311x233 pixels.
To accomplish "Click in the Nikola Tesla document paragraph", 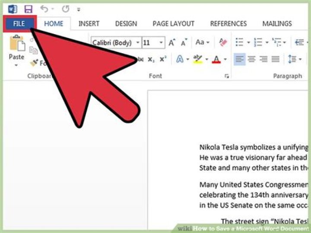I will (254, 158).
